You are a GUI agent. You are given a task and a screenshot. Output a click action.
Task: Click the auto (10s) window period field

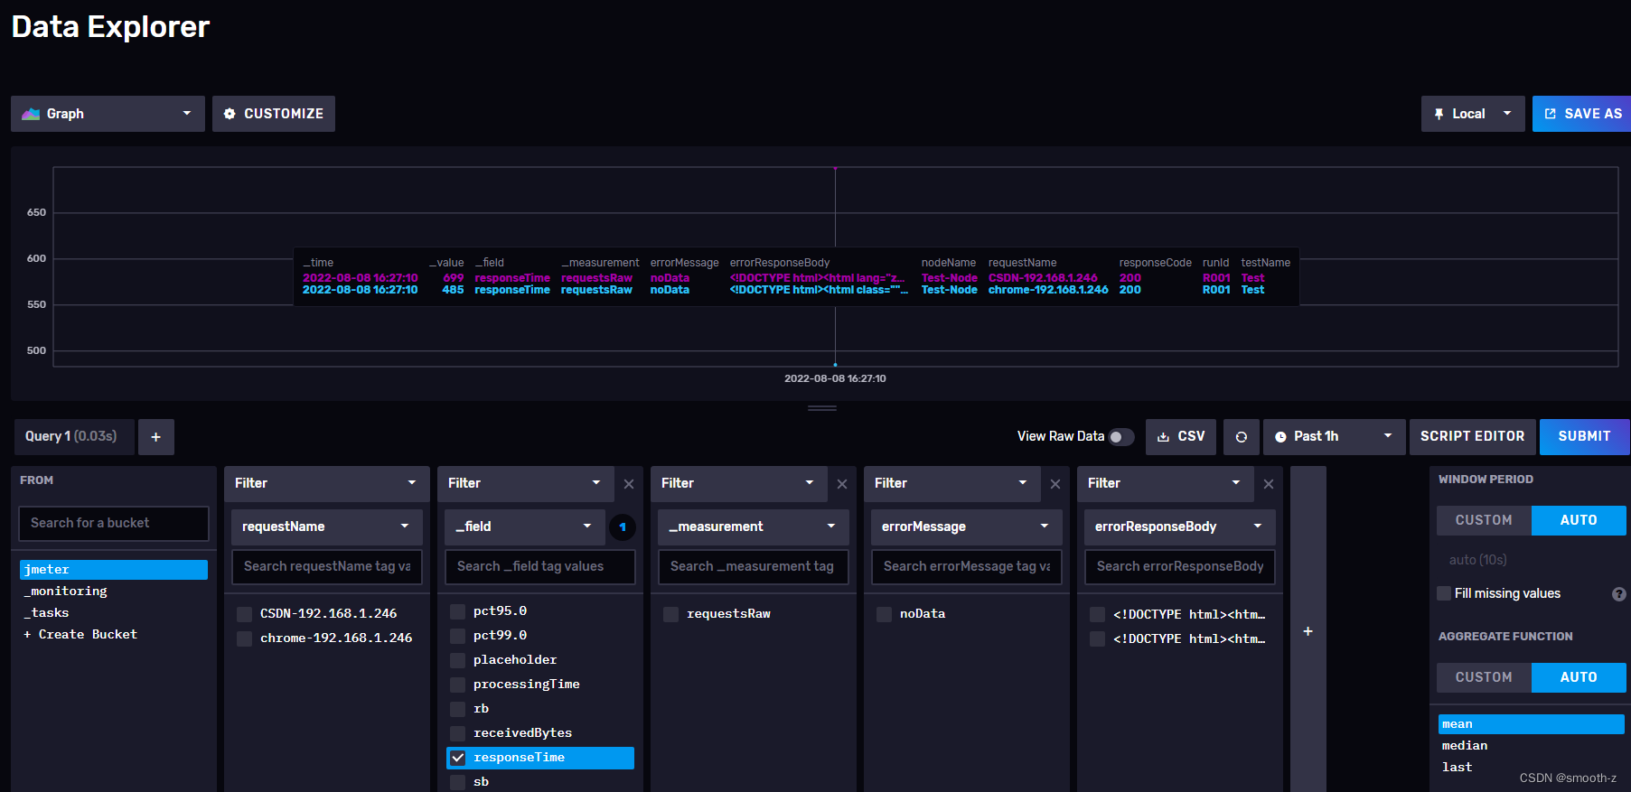pos(1531,560)
